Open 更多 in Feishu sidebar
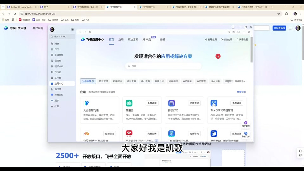The image size is (304, 171). click(62, 101)
